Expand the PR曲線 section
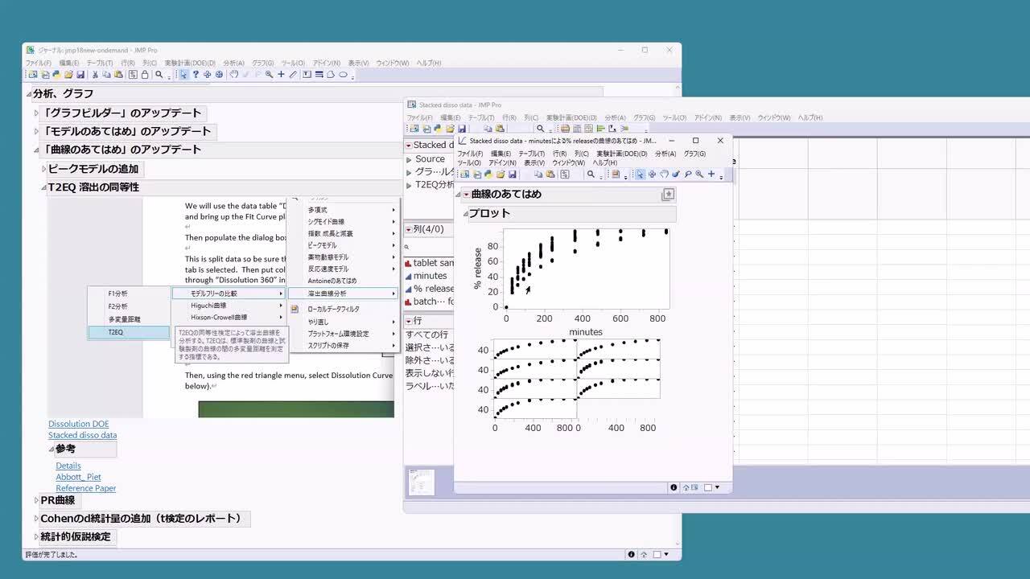 (36, 500)
